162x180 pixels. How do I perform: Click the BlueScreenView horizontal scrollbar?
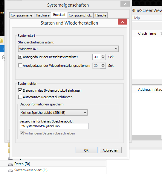[146, 137]
